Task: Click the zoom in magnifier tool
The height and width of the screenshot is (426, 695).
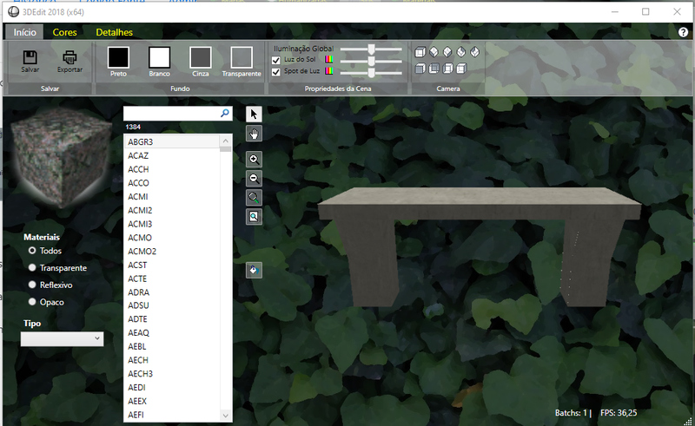Action: click(254, 160)
